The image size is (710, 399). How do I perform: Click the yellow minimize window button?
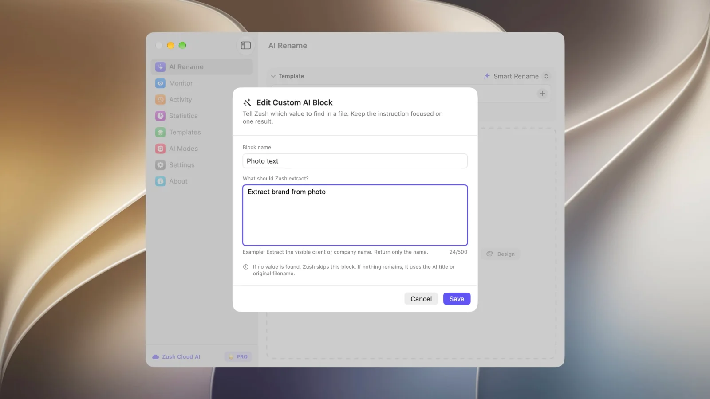[170, 45]
